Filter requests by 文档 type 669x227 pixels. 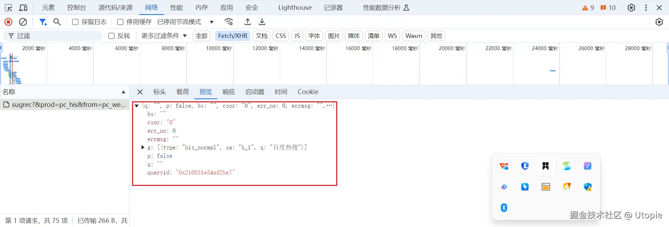[x=261, y=36]
